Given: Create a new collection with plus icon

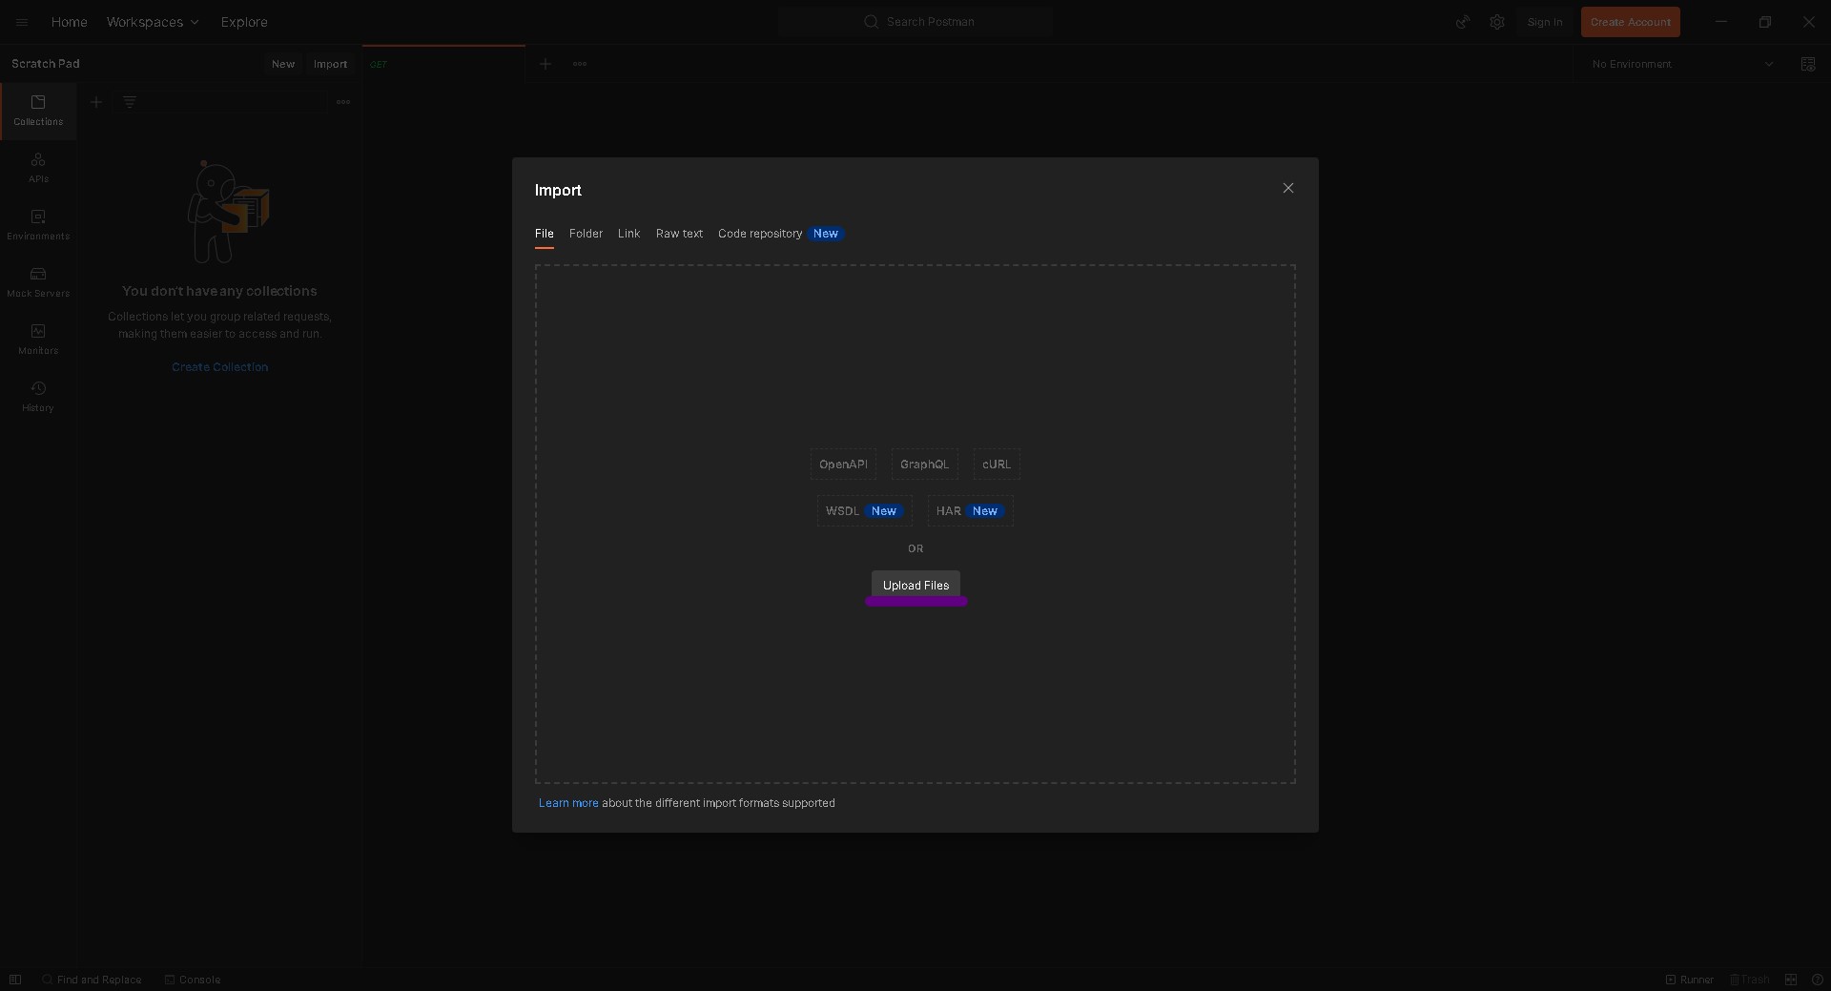Looking at the screenshot, I should 96,102.
